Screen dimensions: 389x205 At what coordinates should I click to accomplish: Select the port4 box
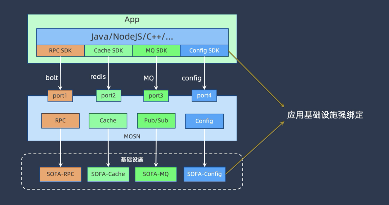pos(205,96)
